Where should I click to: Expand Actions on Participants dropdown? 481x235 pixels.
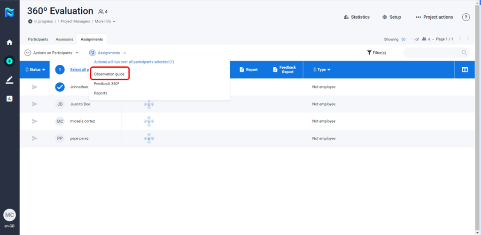(x=52, y=53)
